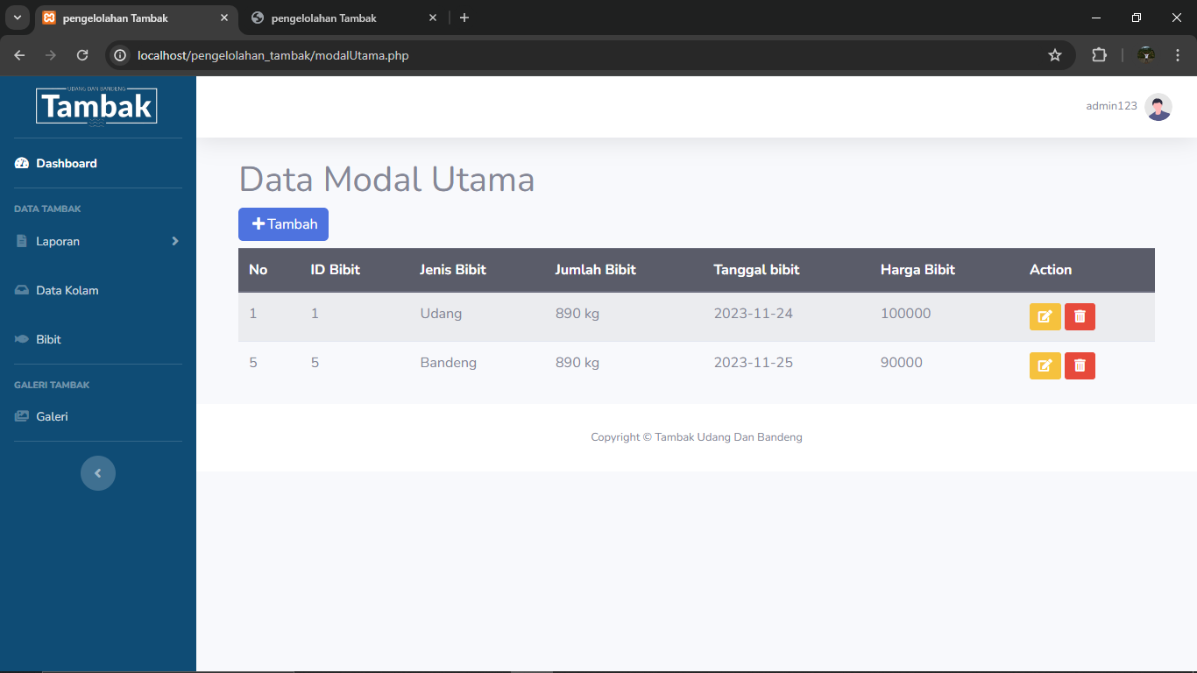1197x673 pixels.
Task: Bookmark this page with the star
Action: click(x=1055, y=55)
